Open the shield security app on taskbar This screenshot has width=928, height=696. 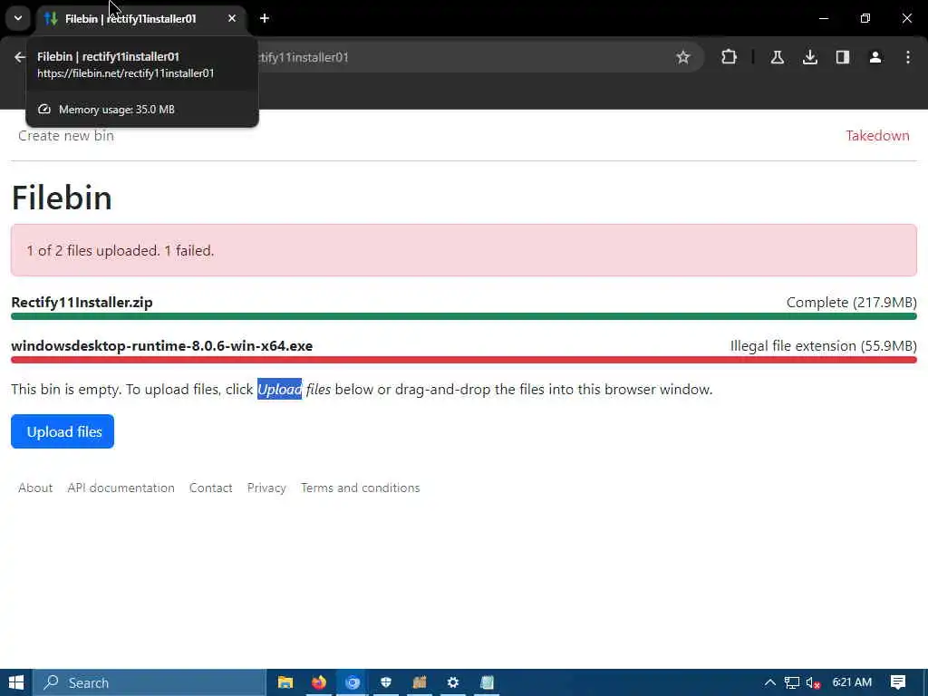(386, 682)
